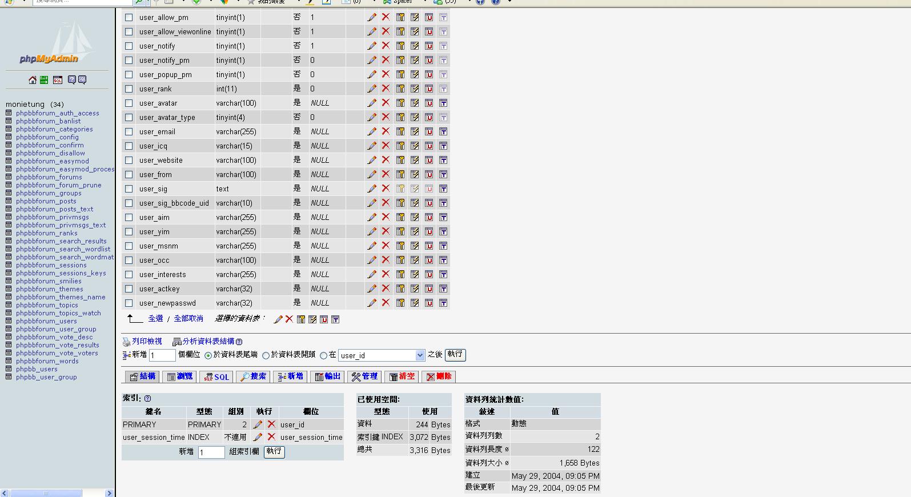The width and height of the screenshot is (911, 497).
Task: Click 執行 button next to 組索引欄
Action: pyautogui.click(x=274, y=451)
